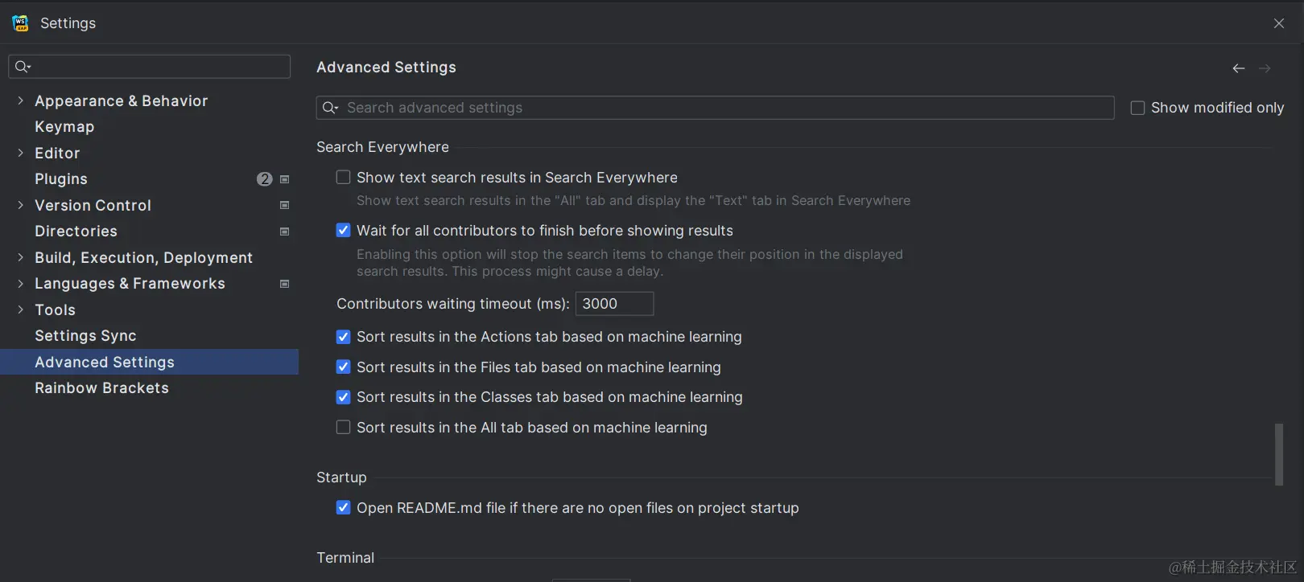Expand the Build, Execution, Deployment node
The width and height of the screenshot is (1304, 582).
pyautogui.click(x=20, y=257)
